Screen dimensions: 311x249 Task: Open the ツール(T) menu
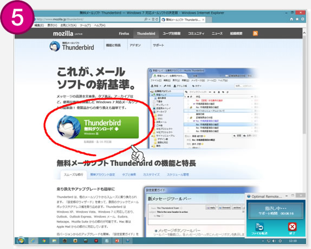pos(85,25)
